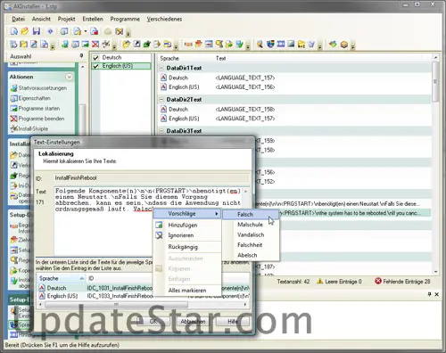
Task: Click the picture image toolbar icon
Action: (x=291, y=45)
